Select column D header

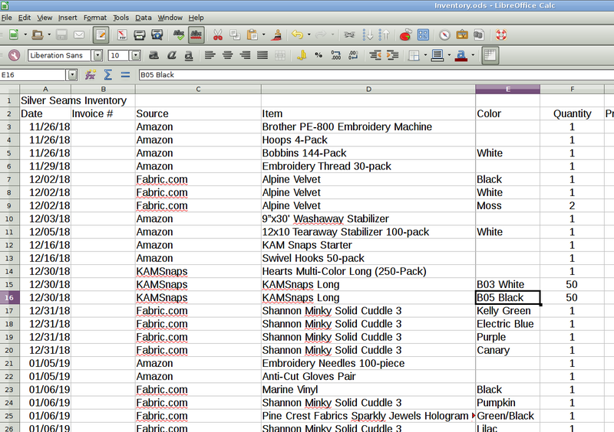368,89
